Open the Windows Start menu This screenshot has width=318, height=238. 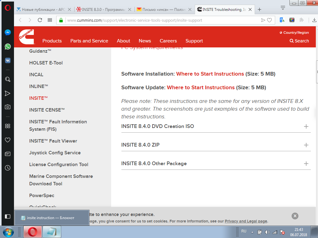point(8,232)
